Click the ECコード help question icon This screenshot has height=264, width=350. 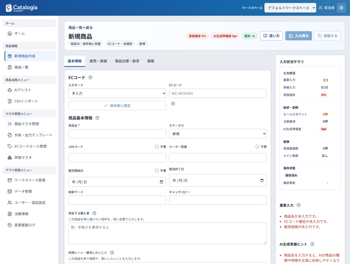coord(90,78)
